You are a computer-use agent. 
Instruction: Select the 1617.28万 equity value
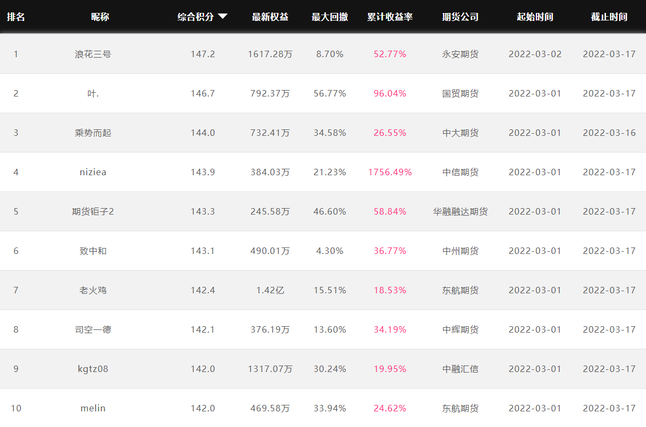[x=270, y=54]
